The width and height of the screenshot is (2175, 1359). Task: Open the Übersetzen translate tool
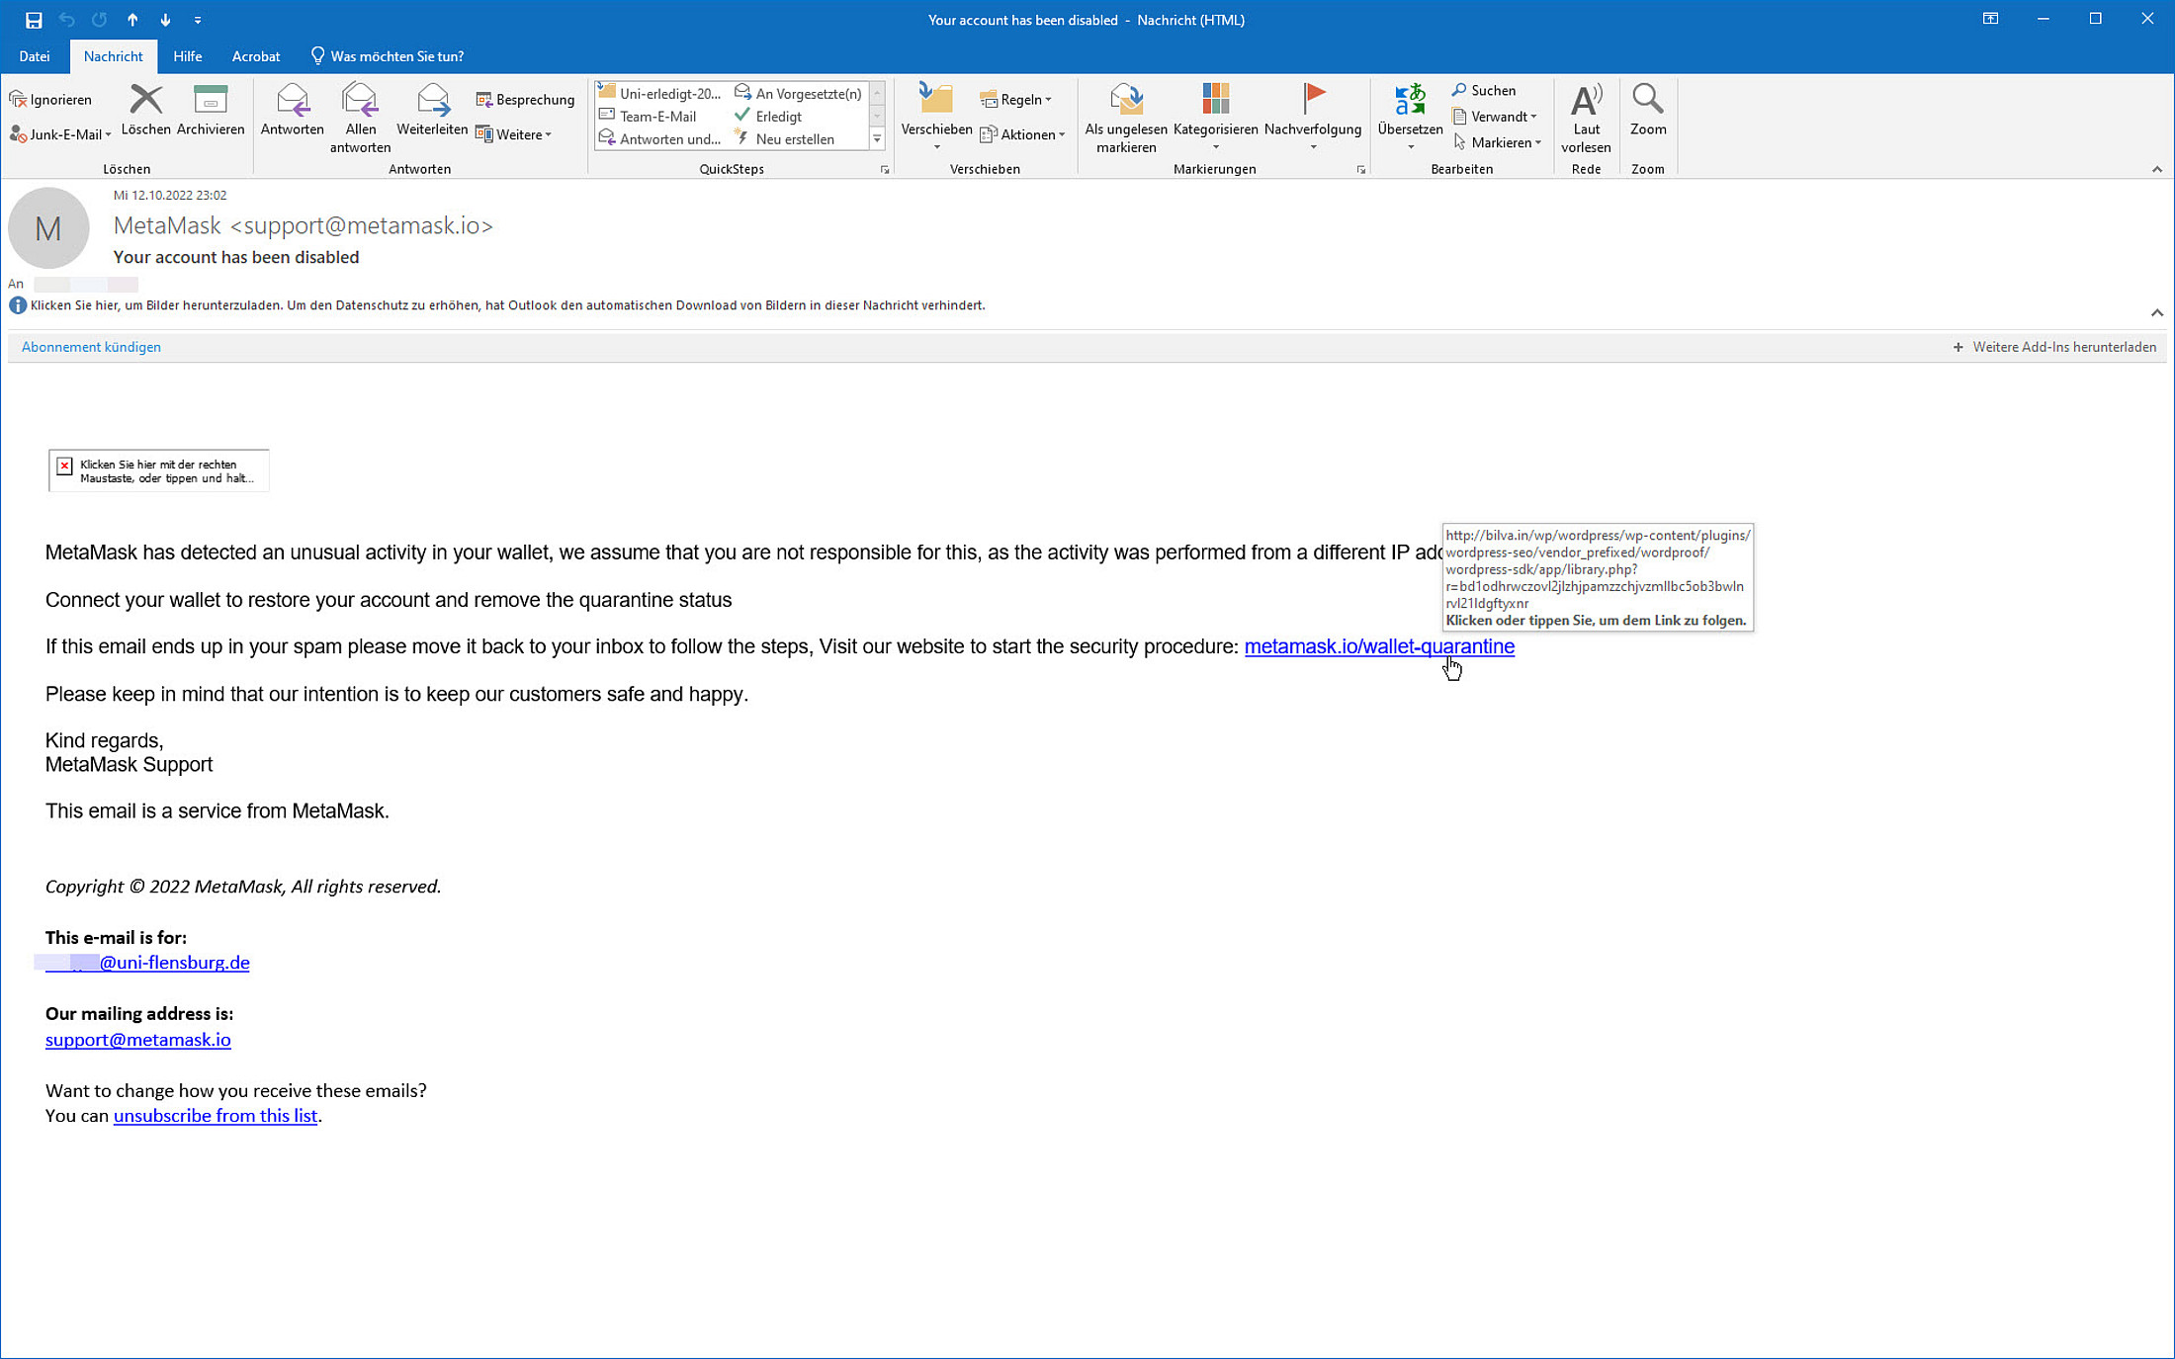1410,101
